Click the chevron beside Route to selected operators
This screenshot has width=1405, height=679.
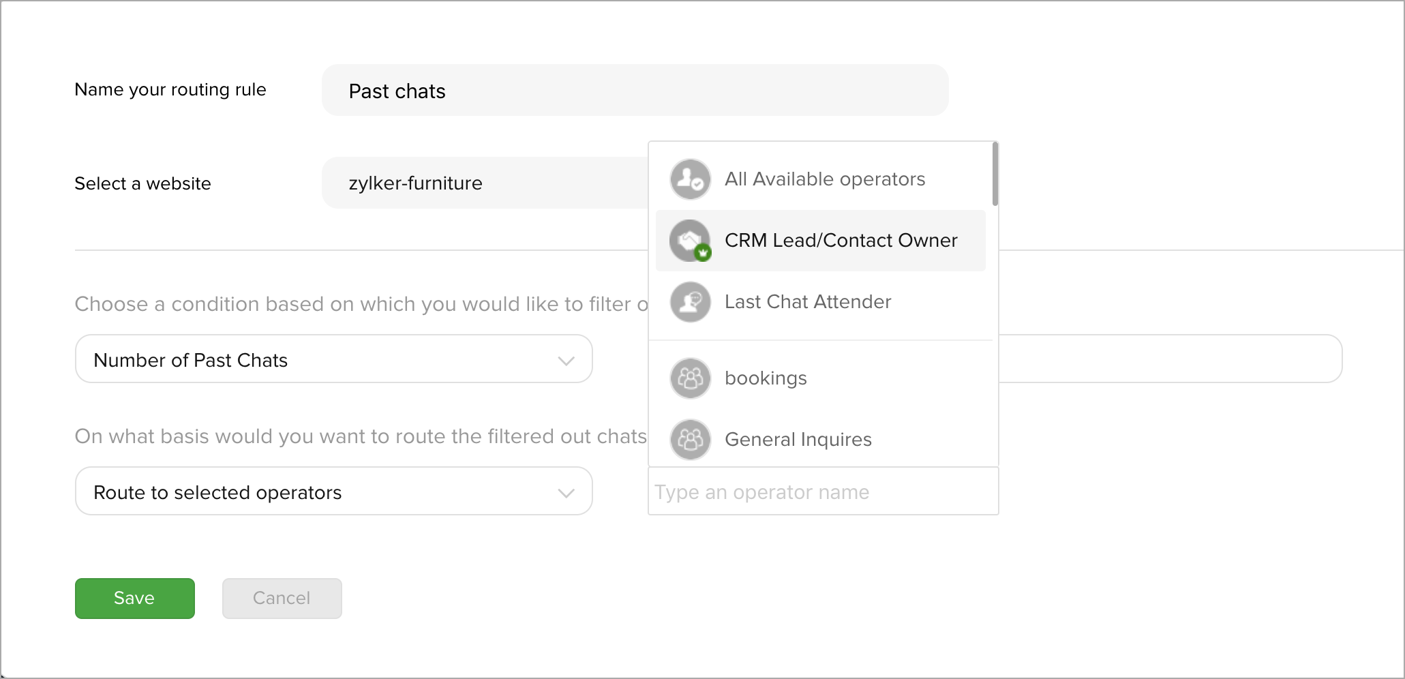tap(566, 493)
